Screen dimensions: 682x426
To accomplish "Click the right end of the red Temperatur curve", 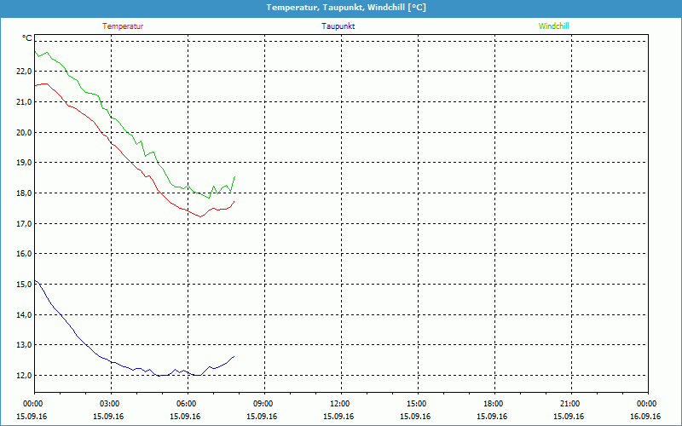I will [234, 202].
